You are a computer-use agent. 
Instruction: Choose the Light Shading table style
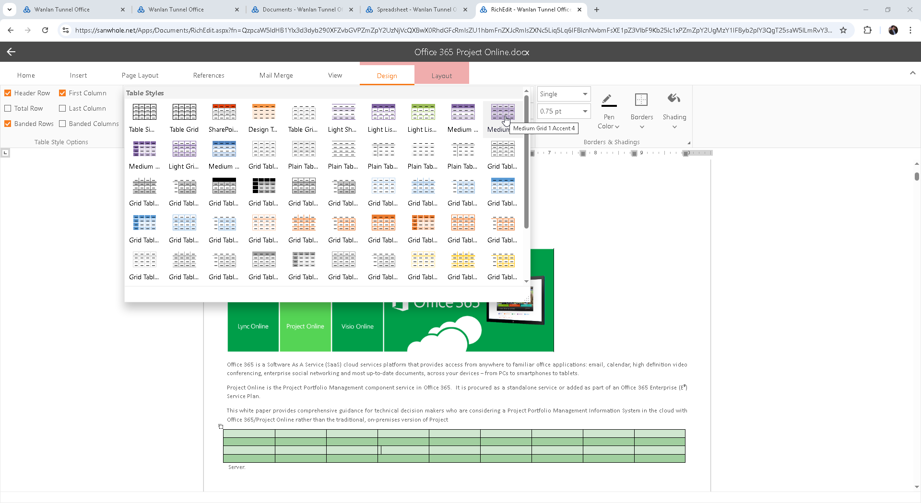point(343,112)
